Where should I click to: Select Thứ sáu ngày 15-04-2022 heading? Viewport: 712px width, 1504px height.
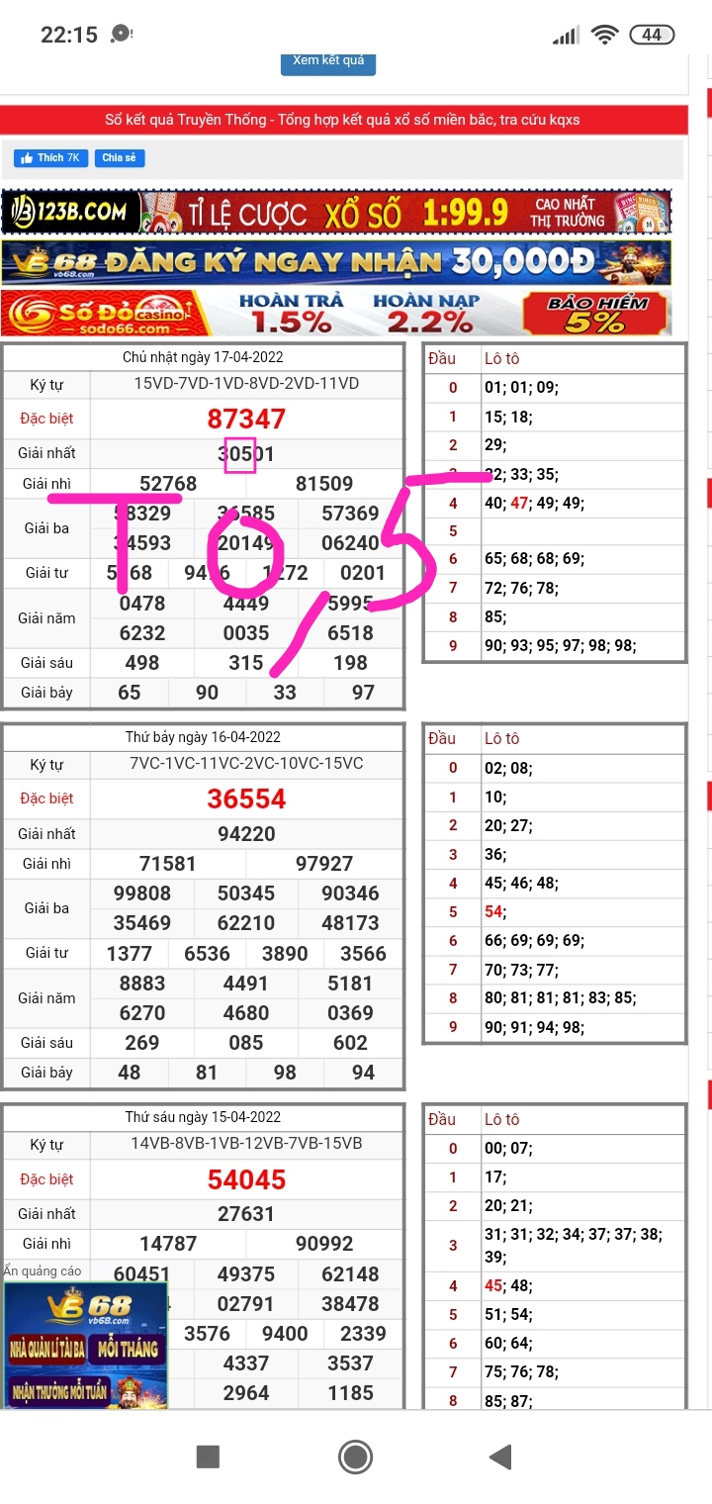coord(203,1117)
